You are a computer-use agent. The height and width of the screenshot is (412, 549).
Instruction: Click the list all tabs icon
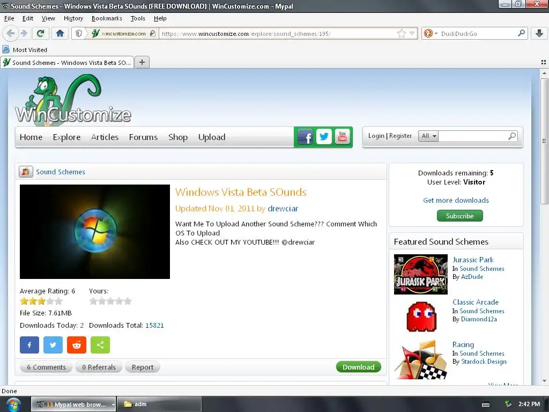[x=544, y=62]
